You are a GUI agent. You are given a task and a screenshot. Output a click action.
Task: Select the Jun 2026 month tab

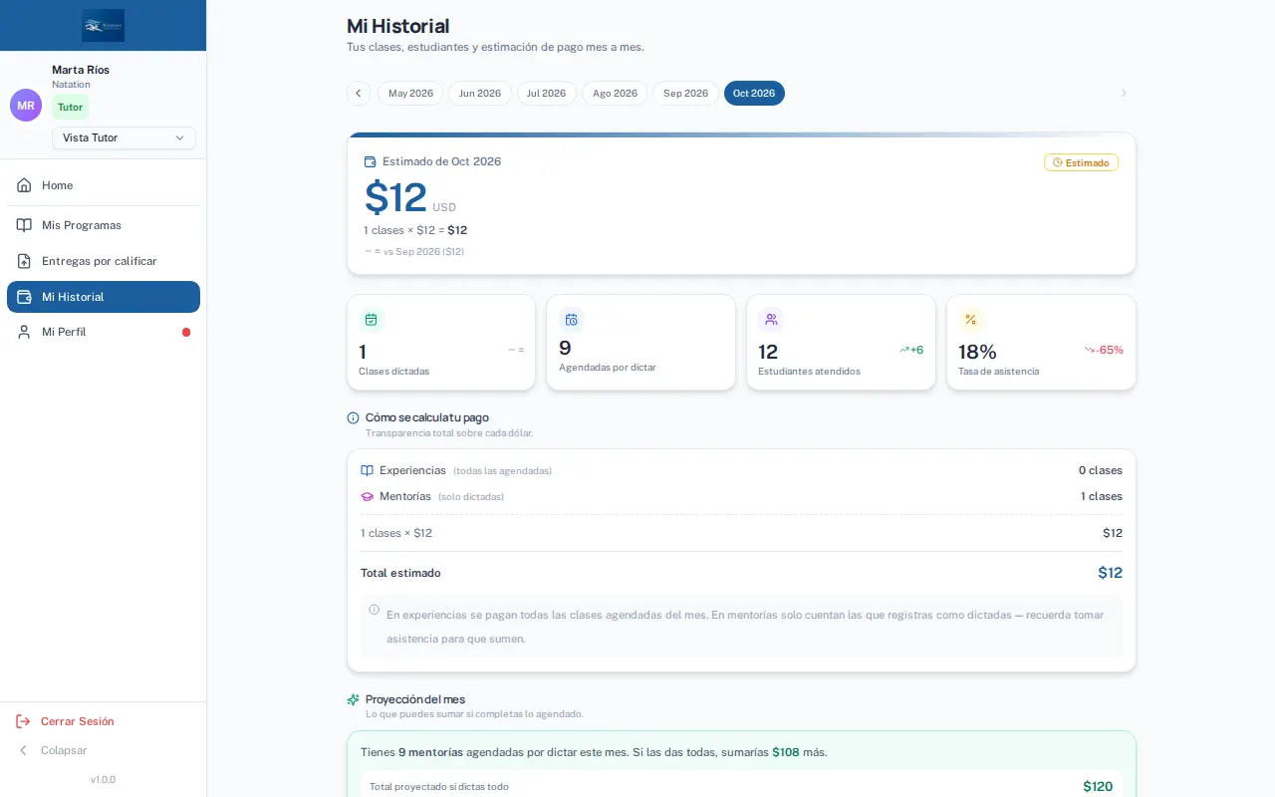(480, 93)
